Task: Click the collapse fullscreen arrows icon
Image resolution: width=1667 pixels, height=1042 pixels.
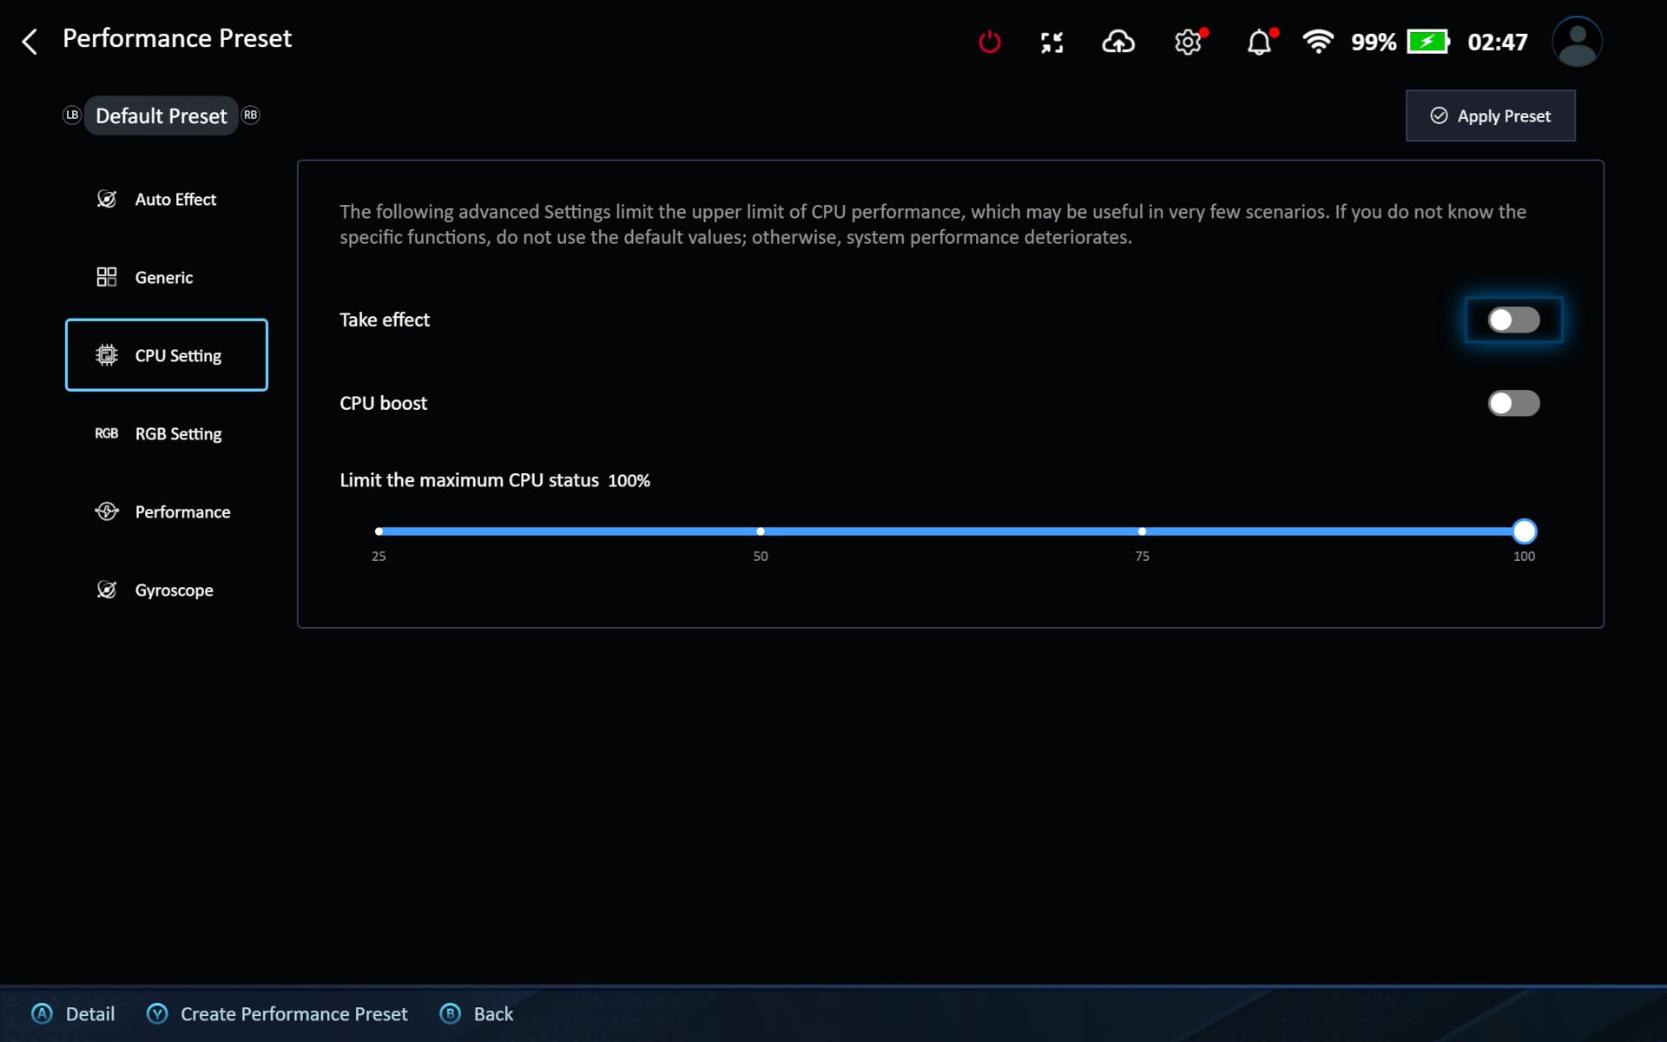Action: (1051, 42)
